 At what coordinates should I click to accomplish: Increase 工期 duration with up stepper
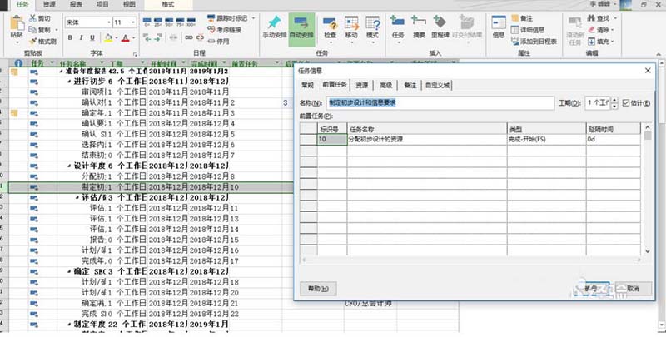pos(614,100)
